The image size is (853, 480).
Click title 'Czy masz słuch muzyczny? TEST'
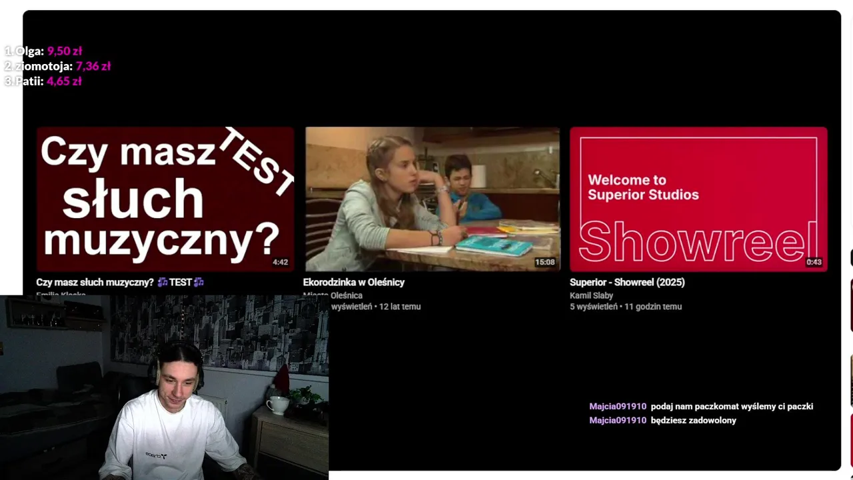click(120, 282)
